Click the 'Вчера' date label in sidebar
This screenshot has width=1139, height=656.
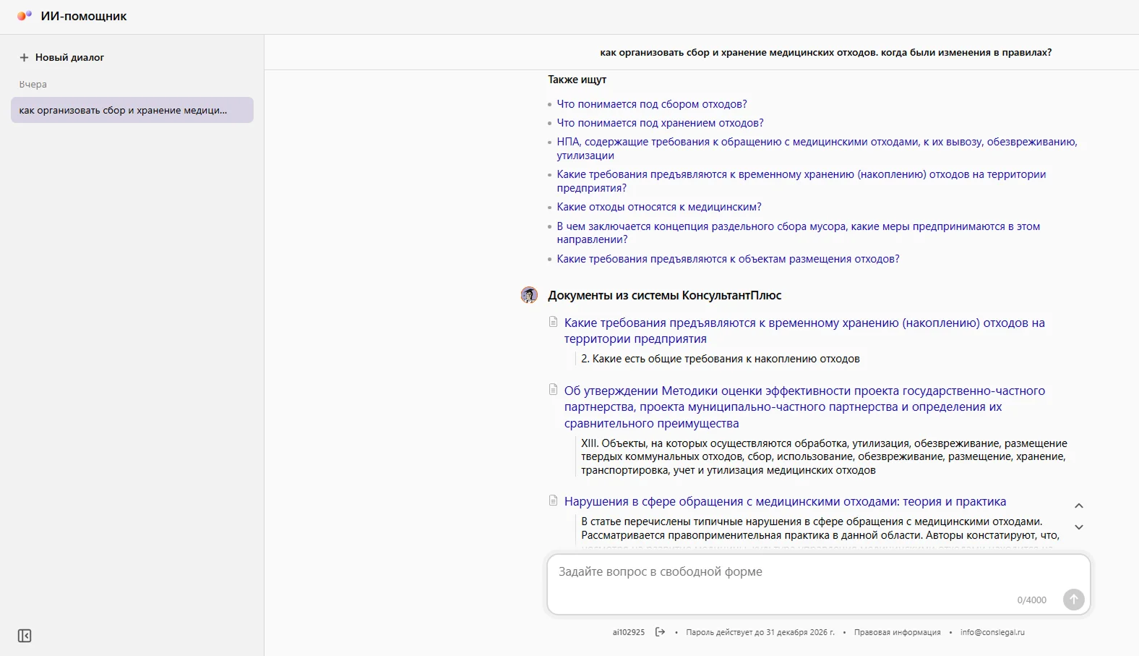[33, 84]
